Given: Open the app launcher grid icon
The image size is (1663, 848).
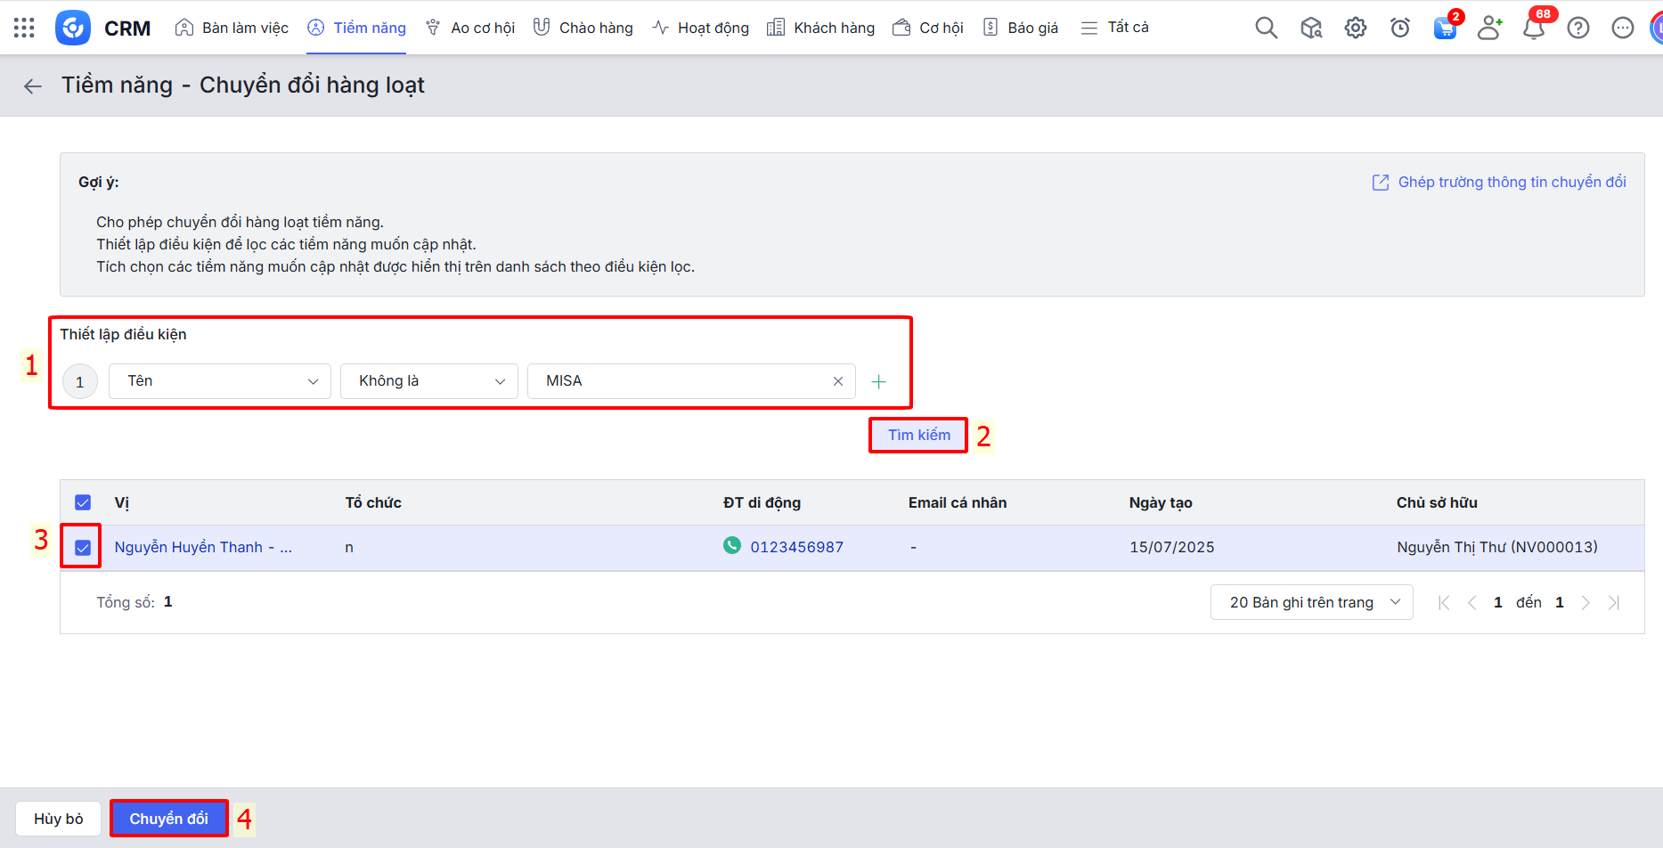Looking at the screenshot, I should [x=24, y=28].
